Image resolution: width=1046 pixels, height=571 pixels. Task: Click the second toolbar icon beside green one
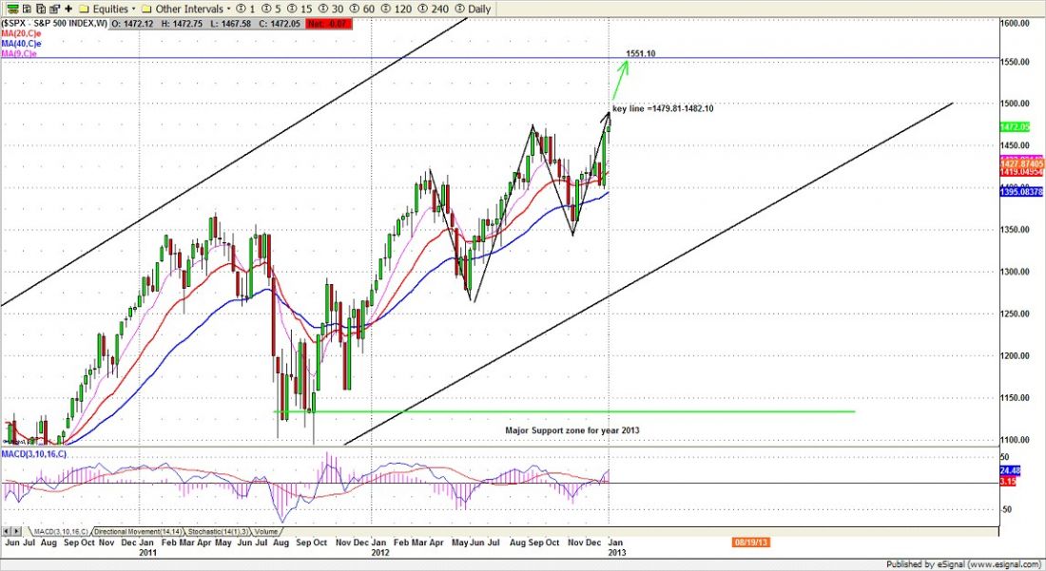[x=26, y=9]
